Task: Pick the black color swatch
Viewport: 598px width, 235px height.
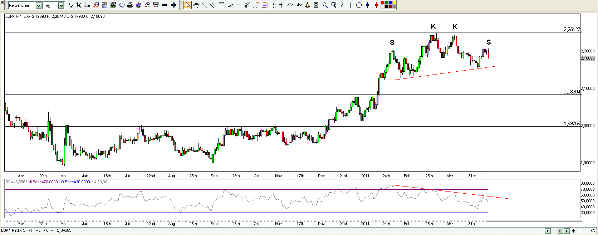Action: point(386,6)
